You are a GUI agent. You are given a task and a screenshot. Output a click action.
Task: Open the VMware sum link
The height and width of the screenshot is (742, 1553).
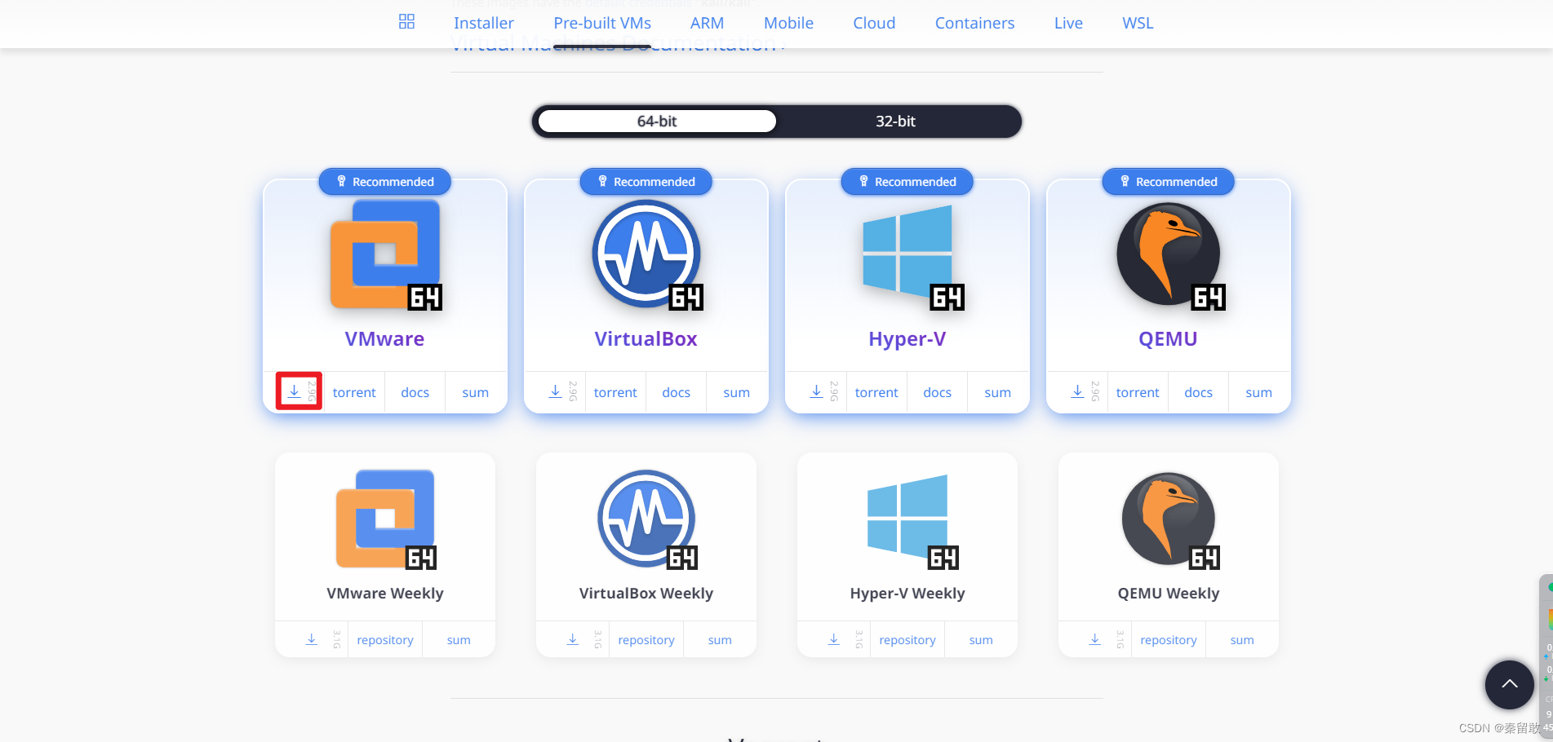(x=475, y=392)
